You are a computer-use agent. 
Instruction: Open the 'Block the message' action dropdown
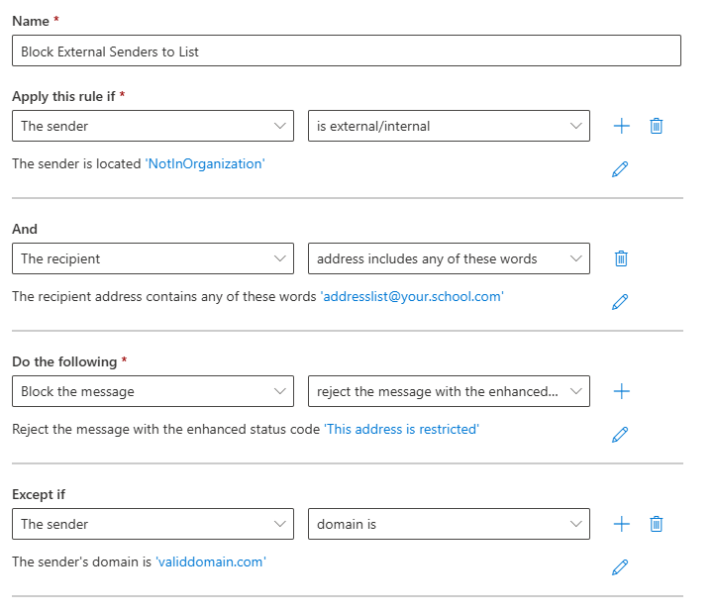[x=153, y=391]
